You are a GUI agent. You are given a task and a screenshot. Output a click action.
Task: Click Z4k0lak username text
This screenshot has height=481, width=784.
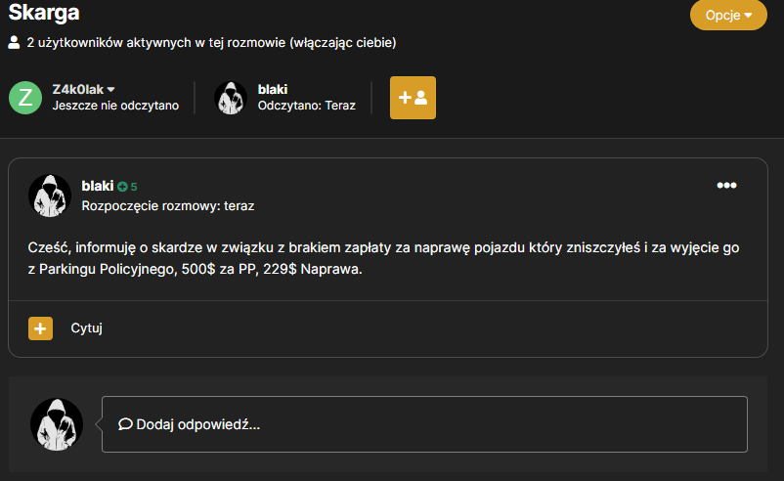point(78,90)
